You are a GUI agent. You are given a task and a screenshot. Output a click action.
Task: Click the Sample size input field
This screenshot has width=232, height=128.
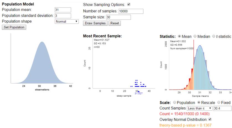119,17
